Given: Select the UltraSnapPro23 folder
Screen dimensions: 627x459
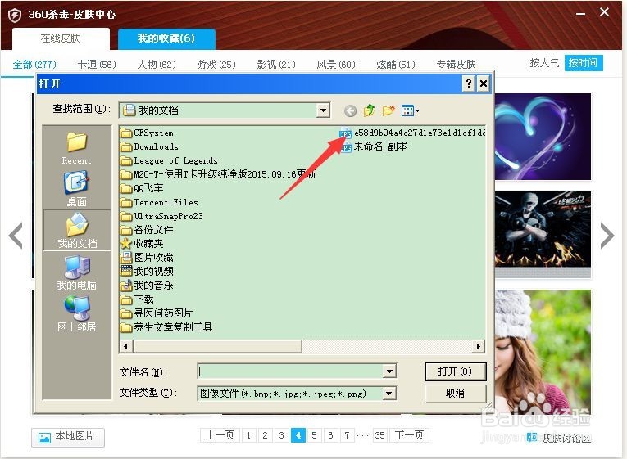Looking at the screenshot, I should point(162,216).
